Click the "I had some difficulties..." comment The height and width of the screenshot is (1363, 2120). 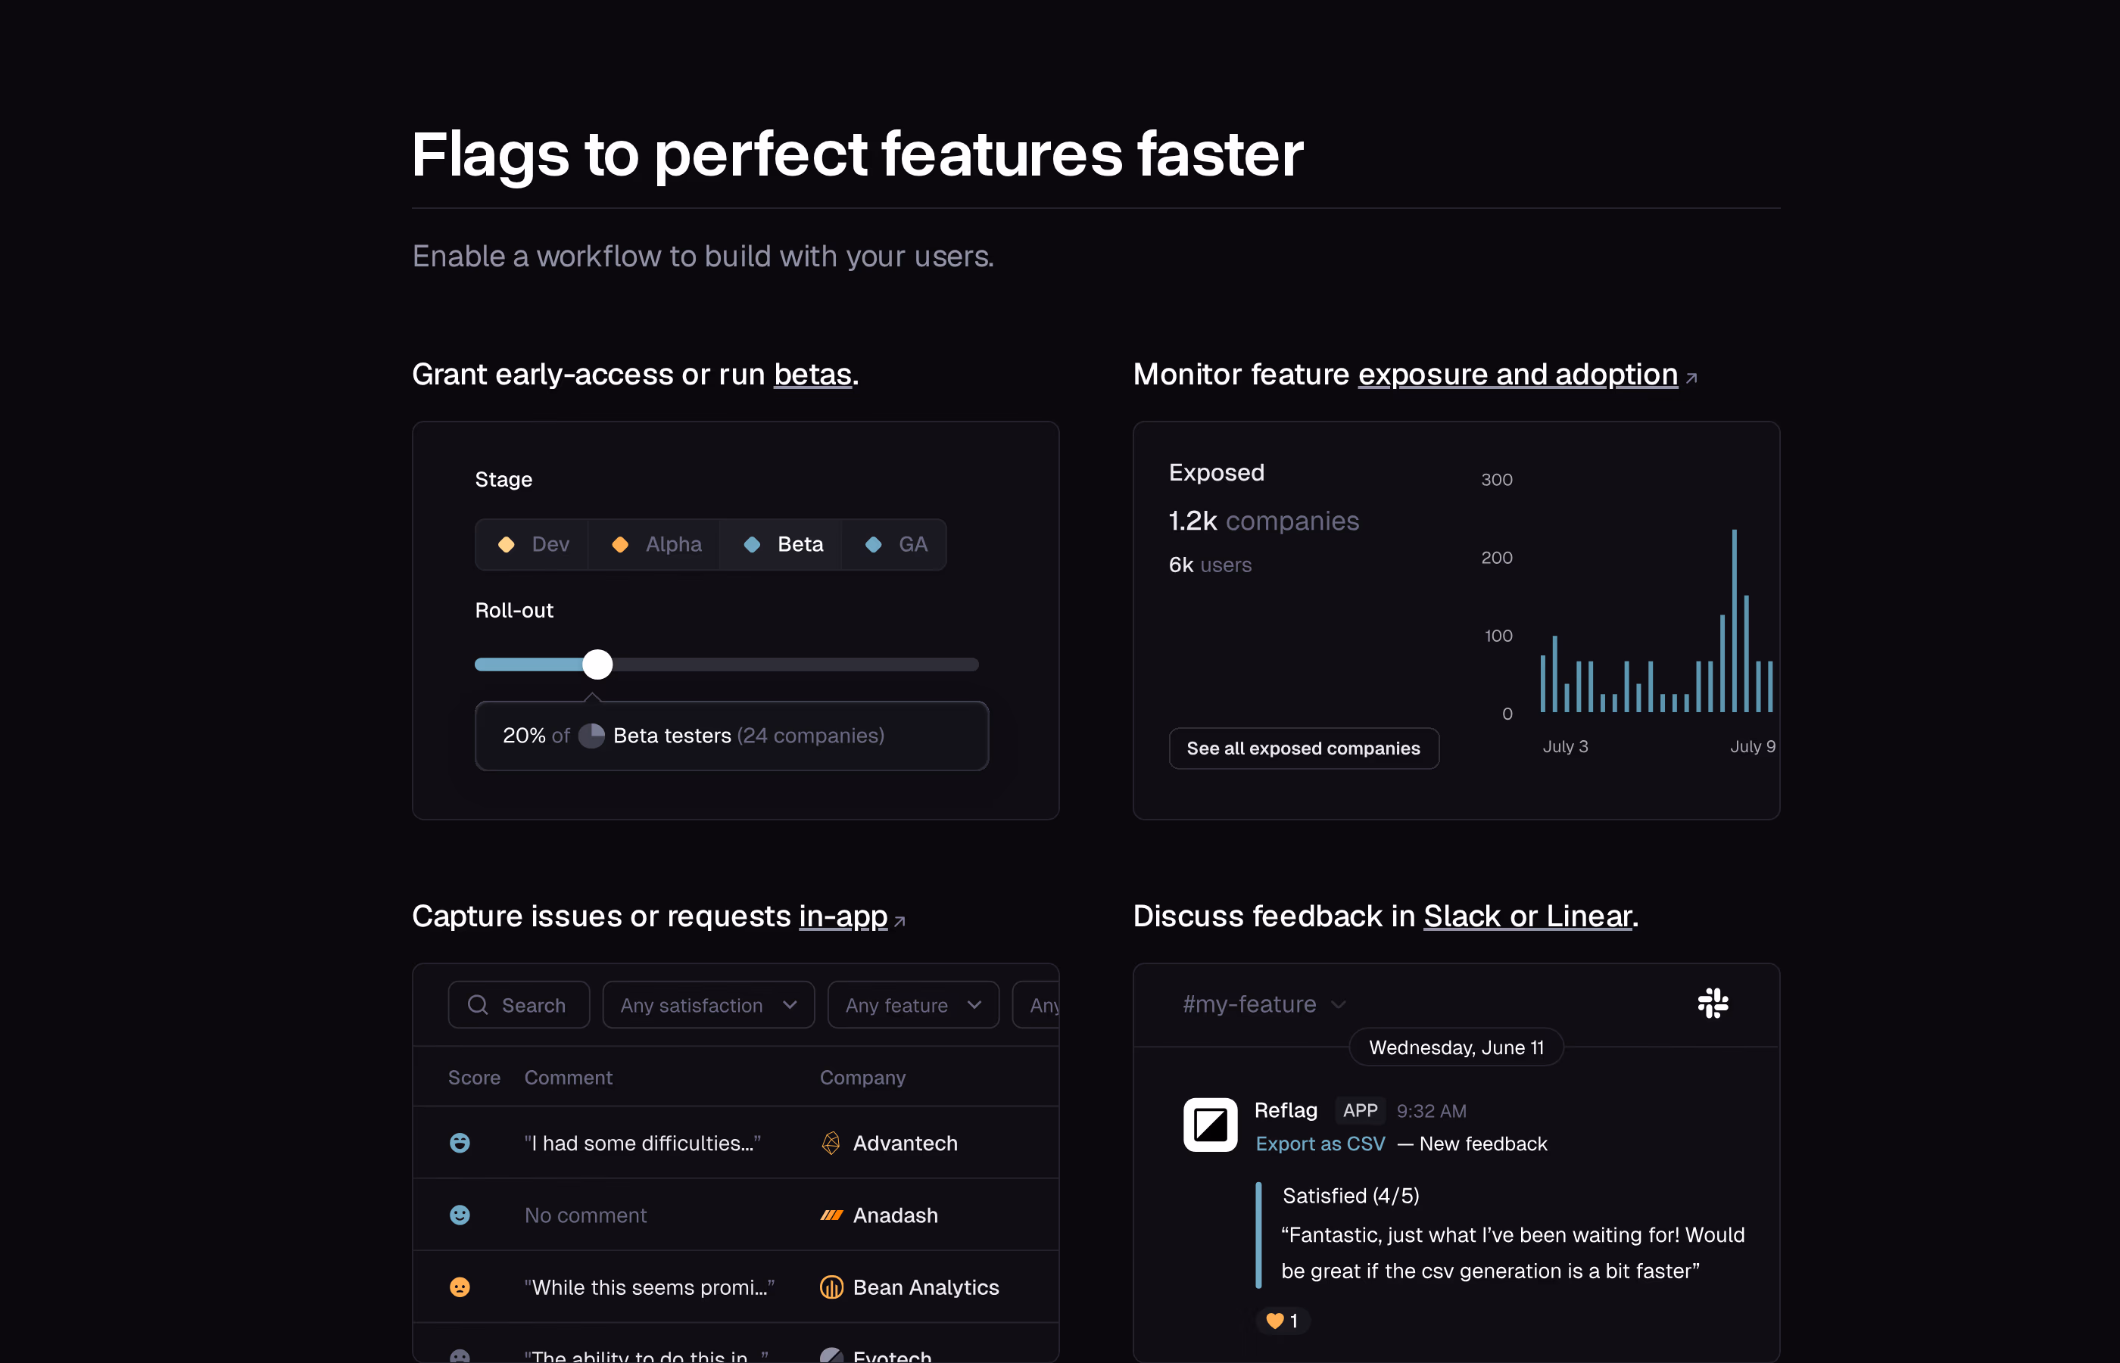pyautogui.click(x=643, y=1144)
